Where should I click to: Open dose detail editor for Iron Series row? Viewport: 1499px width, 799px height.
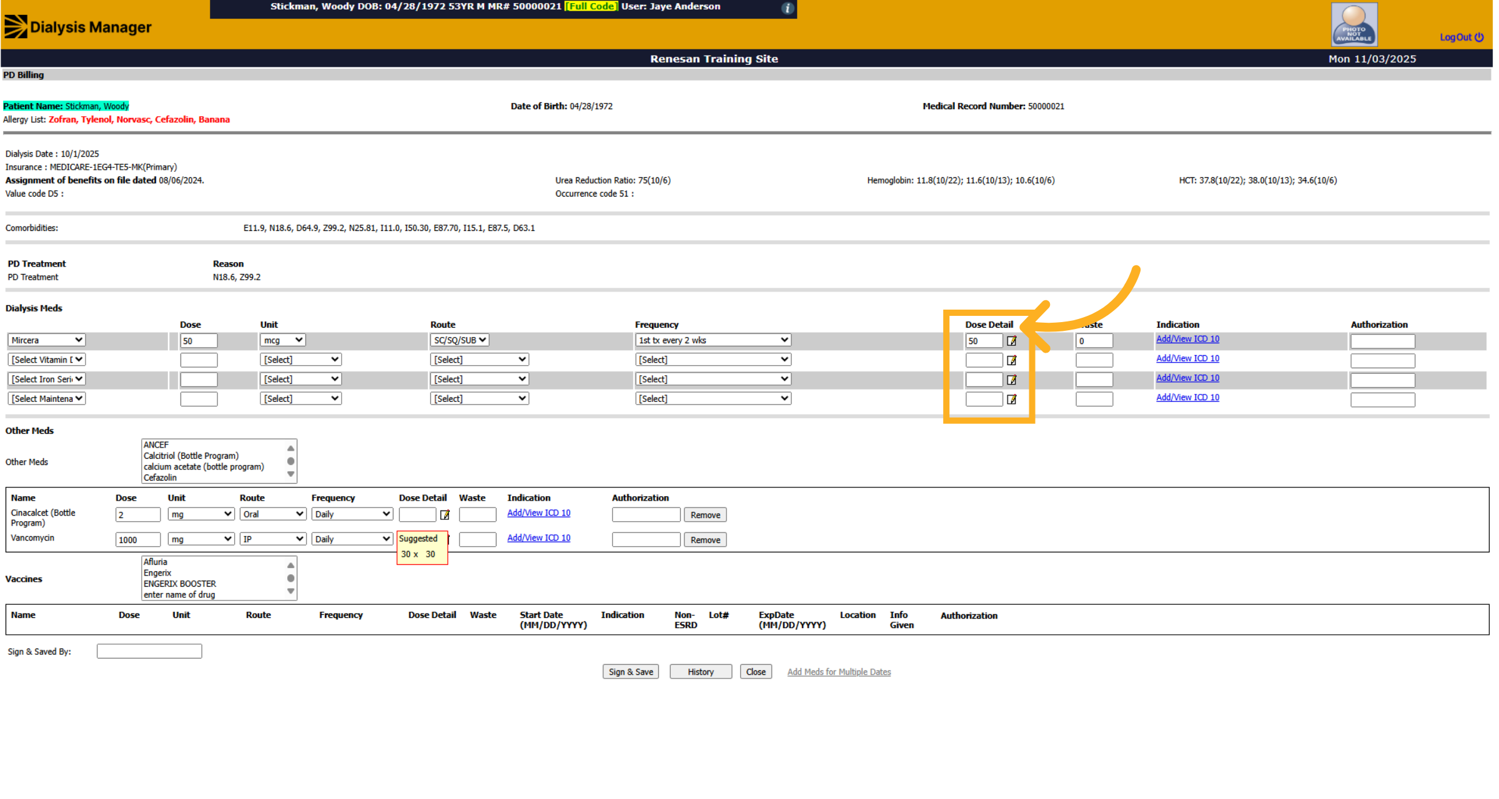coord(1012,380)
